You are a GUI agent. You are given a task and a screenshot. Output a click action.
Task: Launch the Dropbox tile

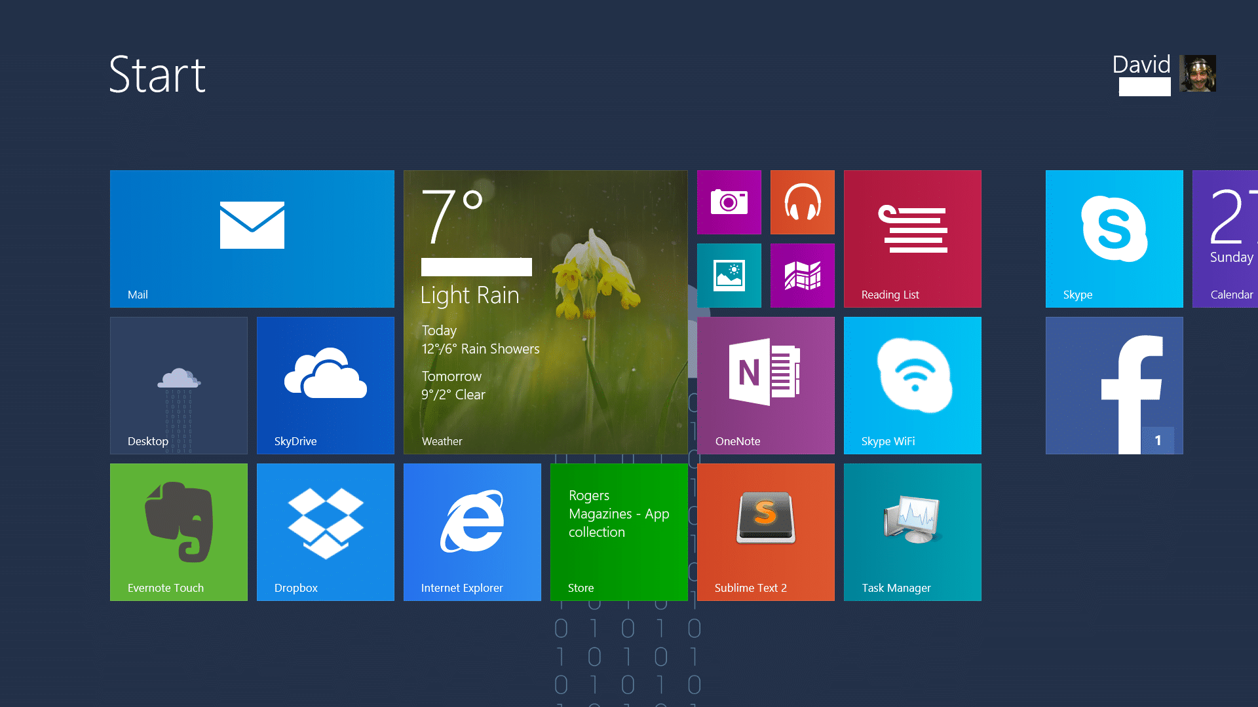point(326,532)
